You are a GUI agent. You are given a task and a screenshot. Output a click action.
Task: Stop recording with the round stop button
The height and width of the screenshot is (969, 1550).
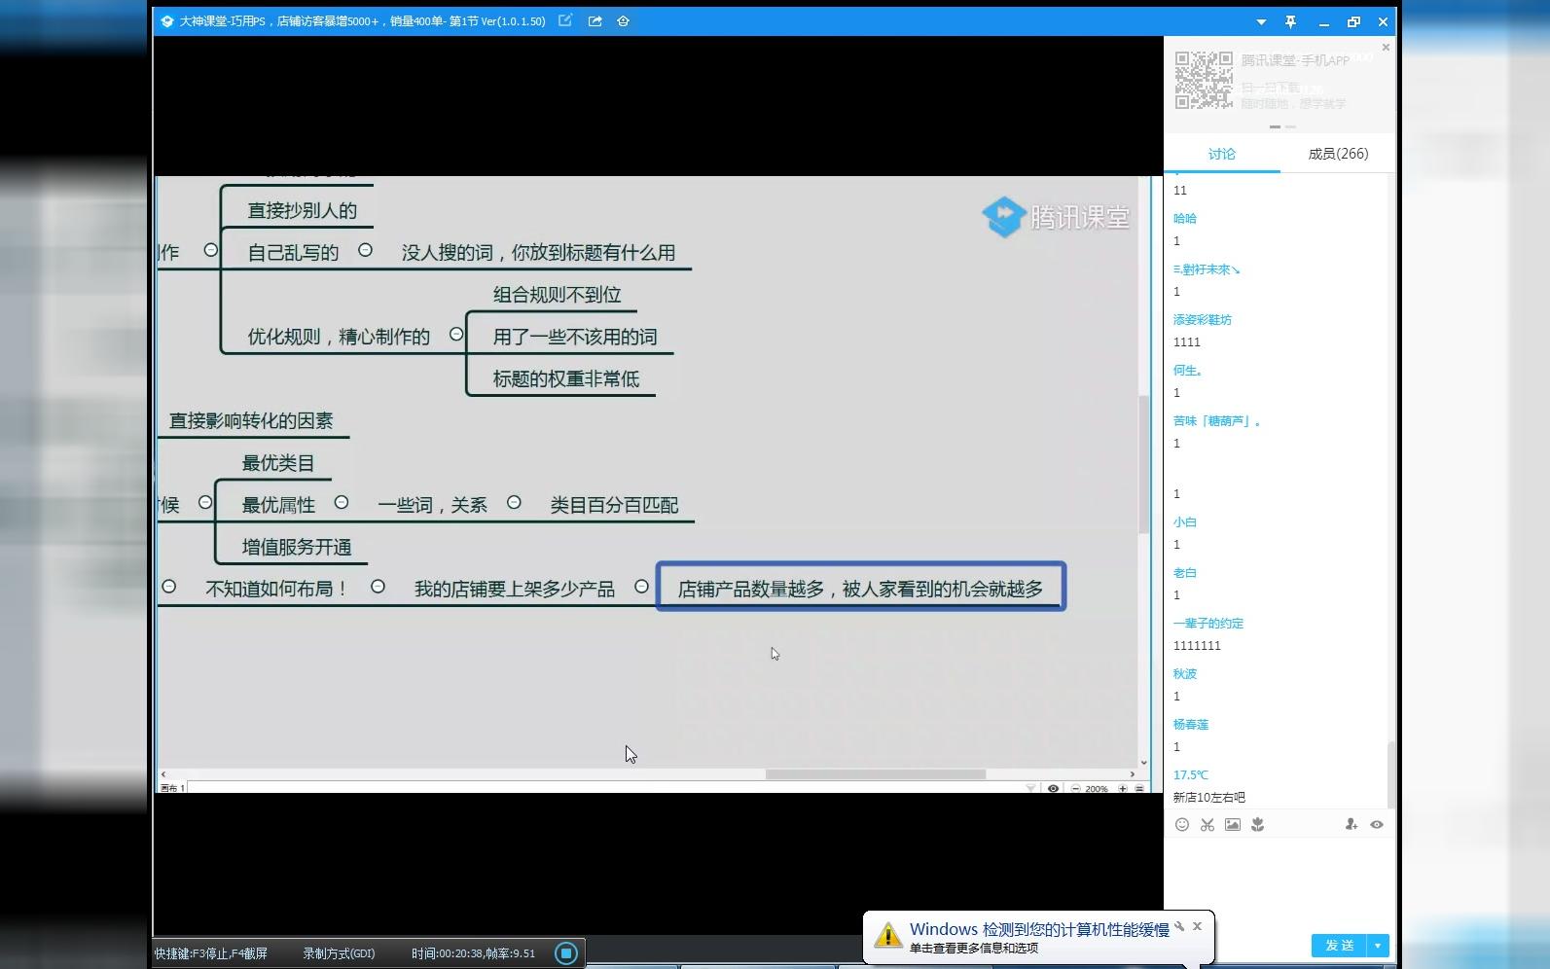tap(566, 952)
